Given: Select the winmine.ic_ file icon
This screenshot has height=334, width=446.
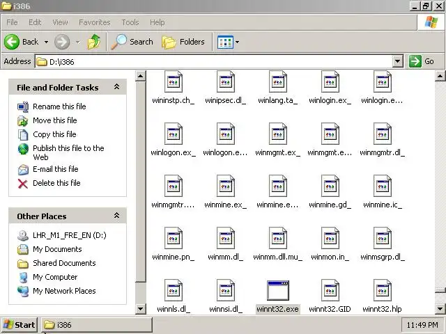Looking at the screenshot, I should click(x=383, y=186).
